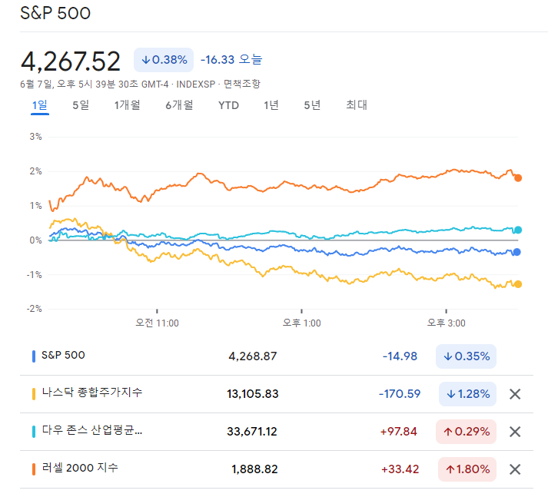This screenshot has height=497, width=548.
Task: Click the Nasdaq 1.28% down badge
Action: 467,394
